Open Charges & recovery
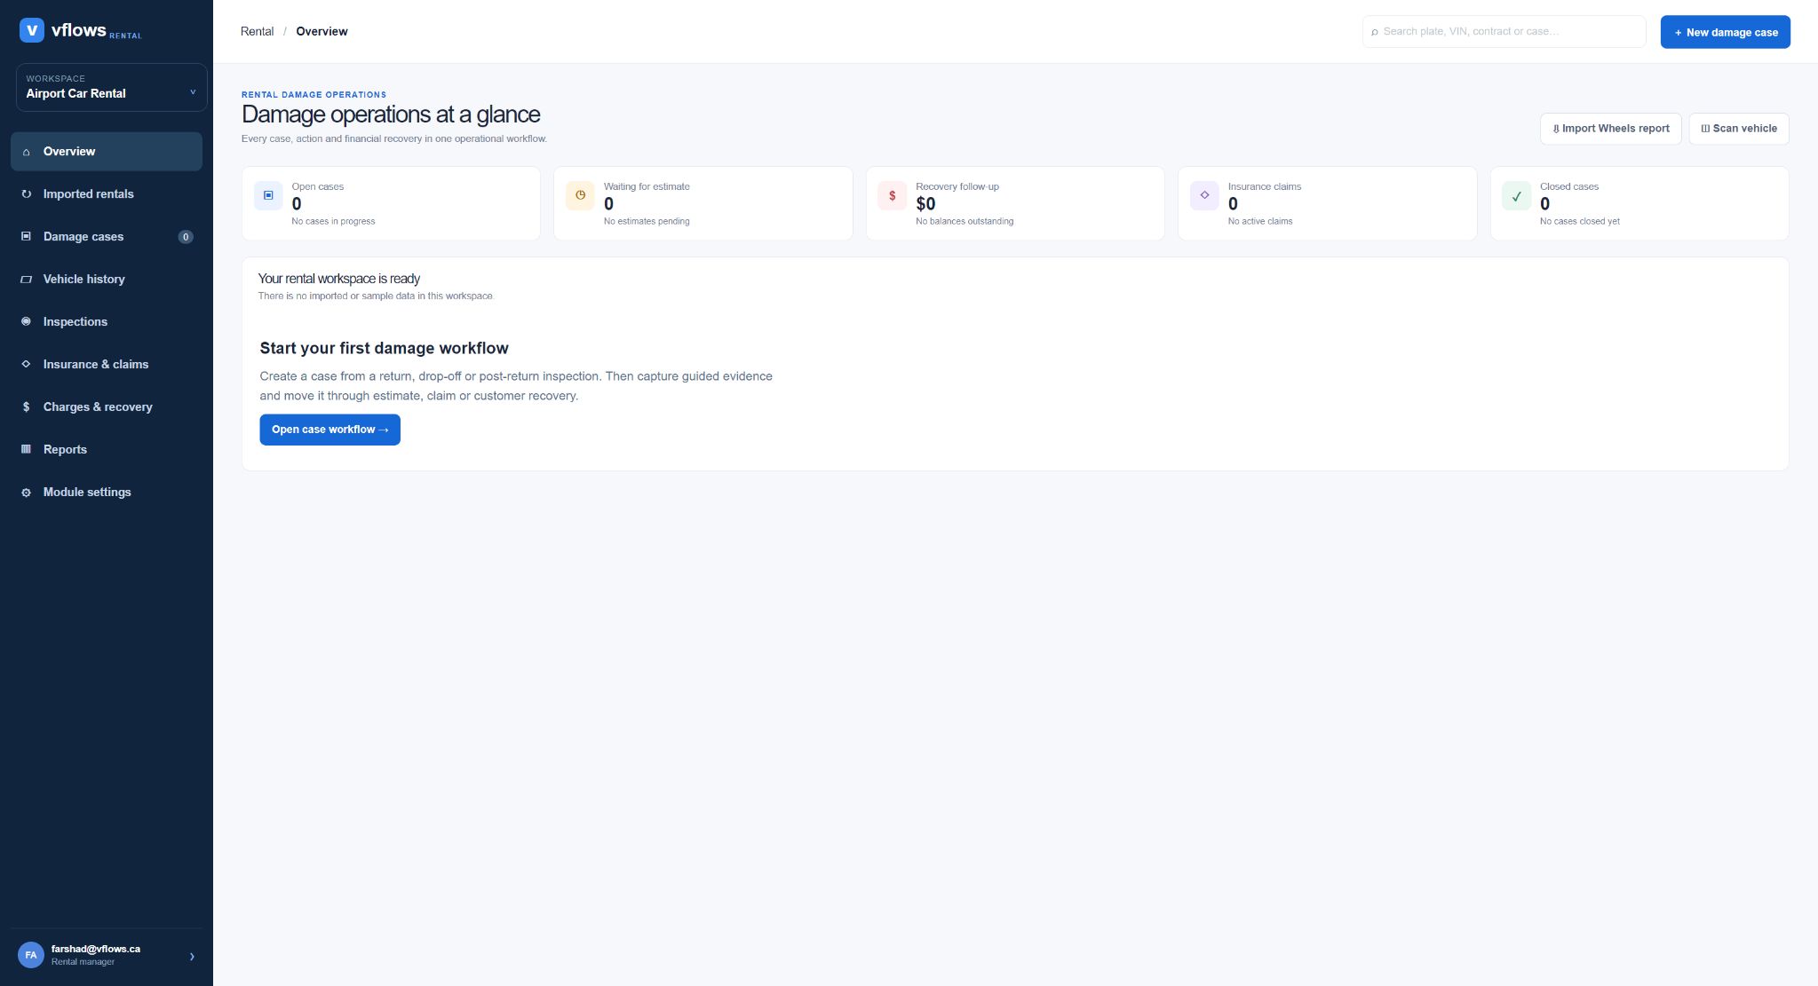1818x986 pixels. point(107,407)
